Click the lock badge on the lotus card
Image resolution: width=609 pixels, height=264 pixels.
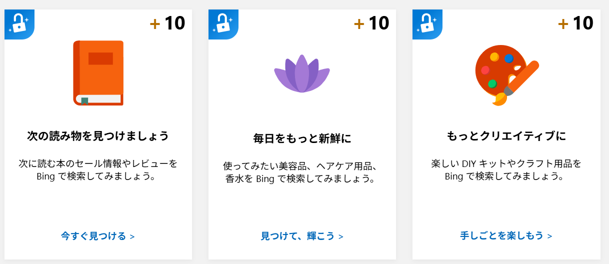click(223, 23)
